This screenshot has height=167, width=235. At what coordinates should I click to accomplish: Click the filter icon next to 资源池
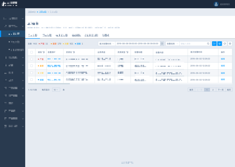tap(74, 52)
